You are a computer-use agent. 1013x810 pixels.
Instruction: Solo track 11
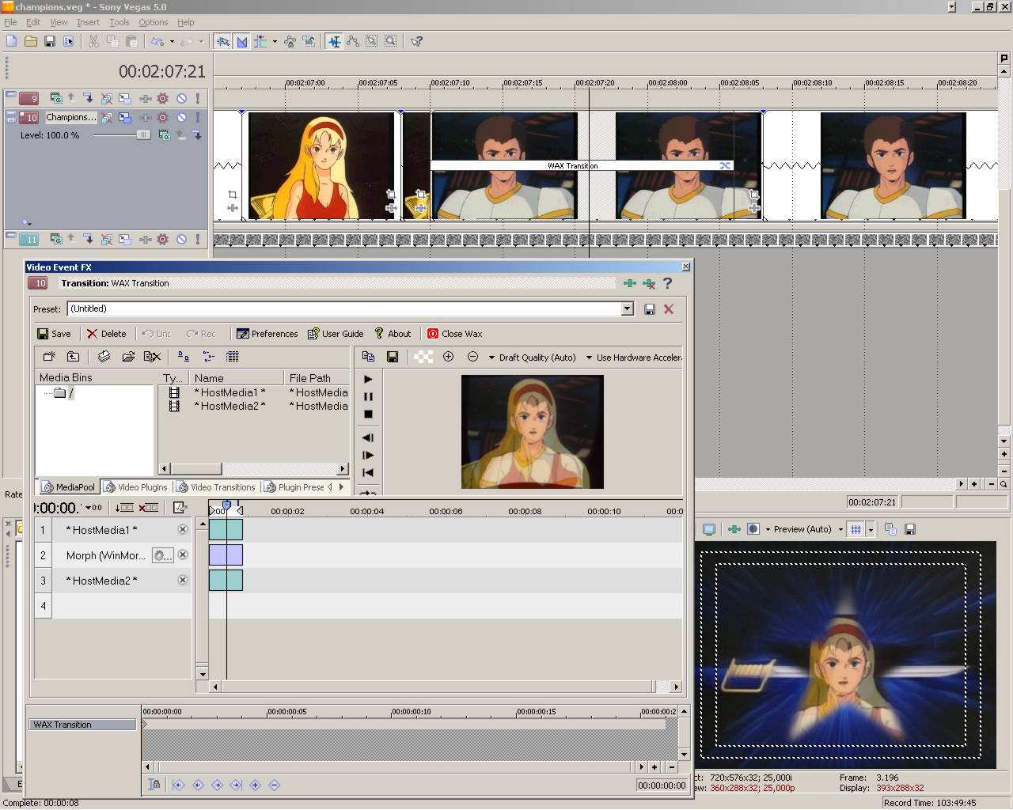point(198,239)
